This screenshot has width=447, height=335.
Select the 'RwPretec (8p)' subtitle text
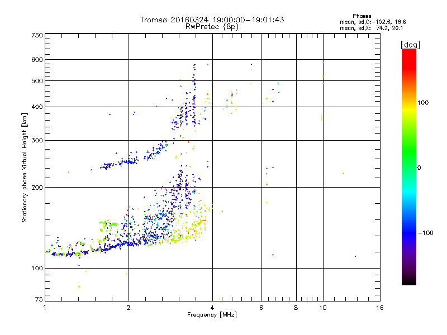click(212, 27)
